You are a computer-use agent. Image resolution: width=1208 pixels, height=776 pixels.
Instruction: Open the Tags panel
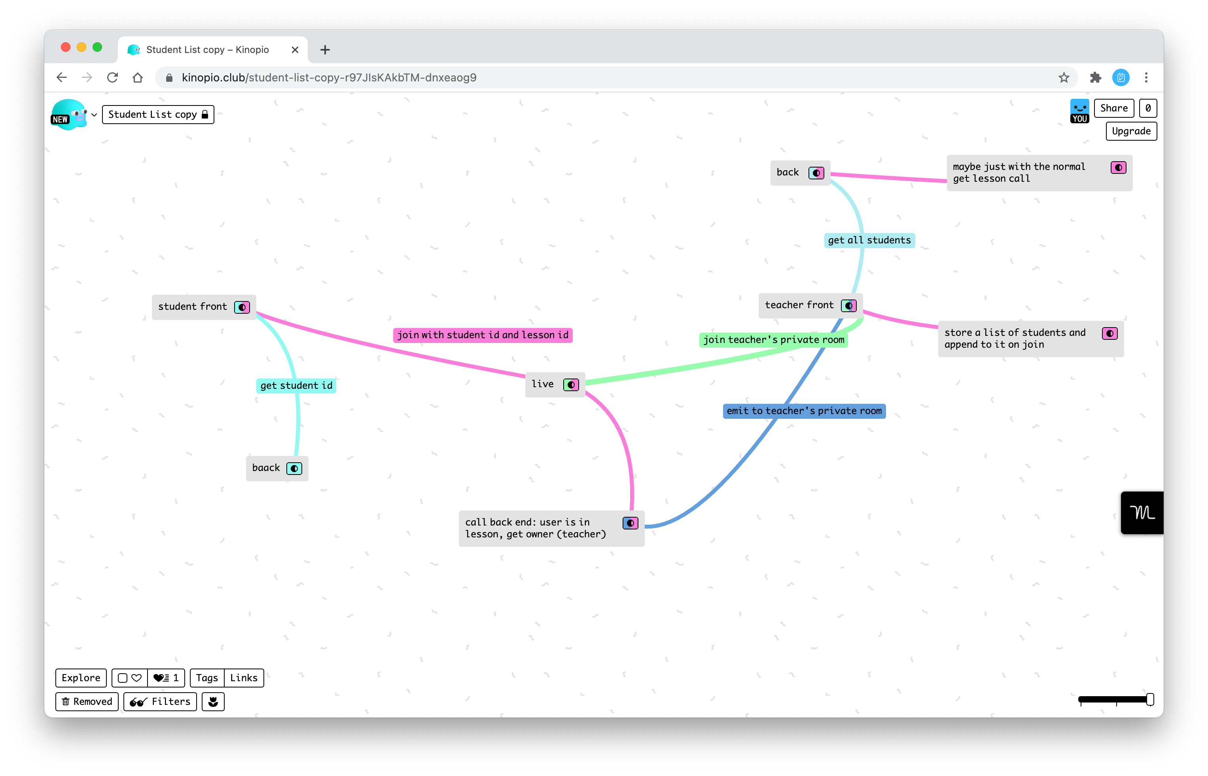tap(207, 678)
